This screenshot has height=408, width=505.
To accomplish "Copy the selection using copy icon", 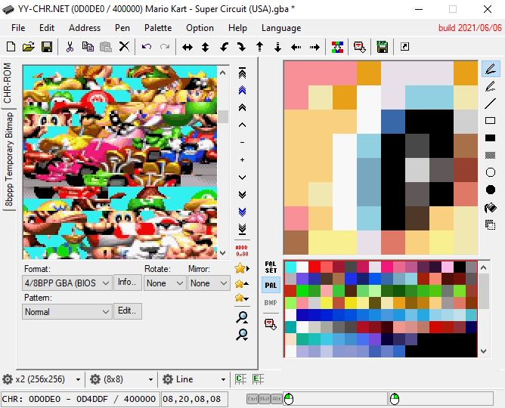I will (x=88, y=47).
